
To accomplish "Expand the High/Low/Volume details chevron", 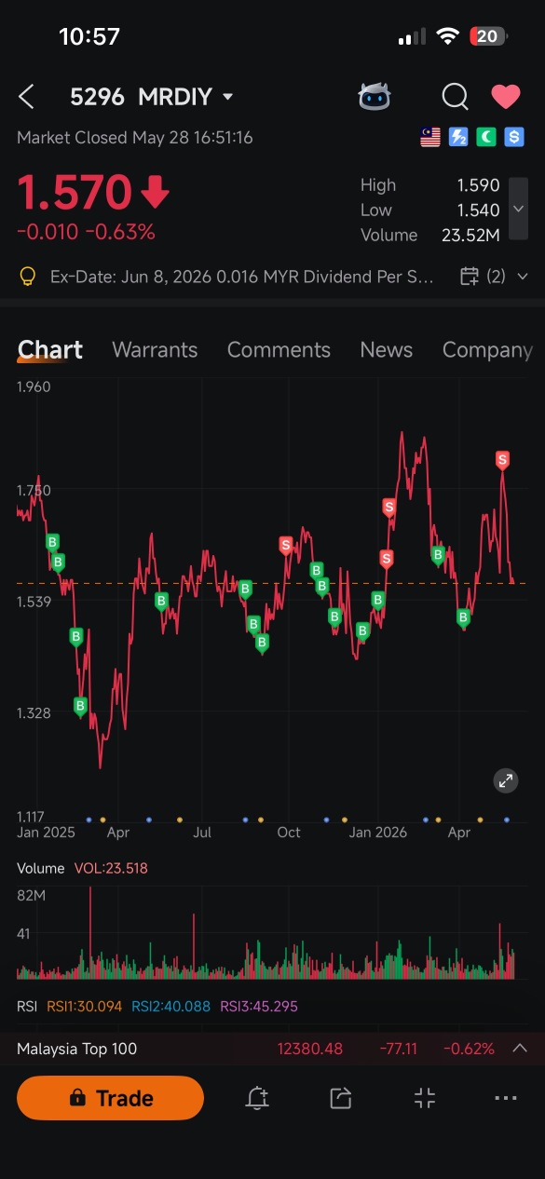I will coord(518,210).
